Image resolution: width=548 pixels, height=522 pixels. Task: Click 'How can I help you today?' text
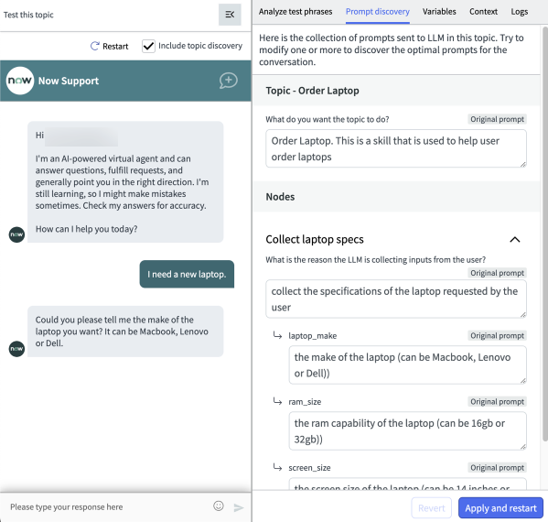[x=86, y=229]
